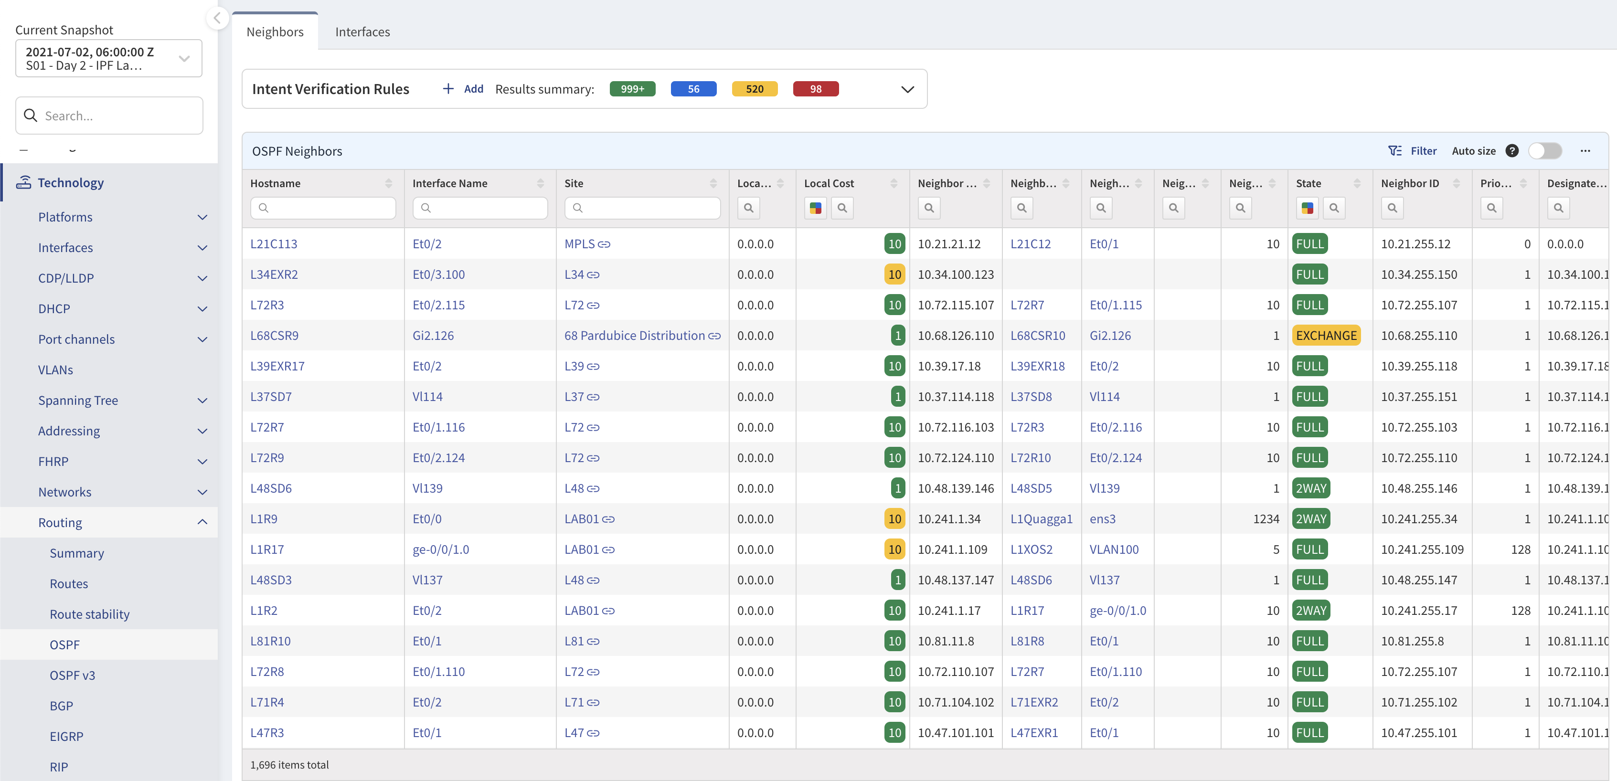Collapse the Routing menu section
Screen dimensions: 1617x781
tap(202, 522)
